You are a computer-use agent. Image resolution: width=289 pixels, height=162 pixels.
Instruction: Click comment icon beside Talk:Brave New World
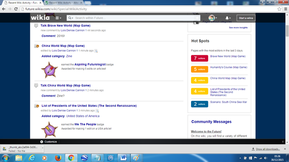[x=36, y=26]
